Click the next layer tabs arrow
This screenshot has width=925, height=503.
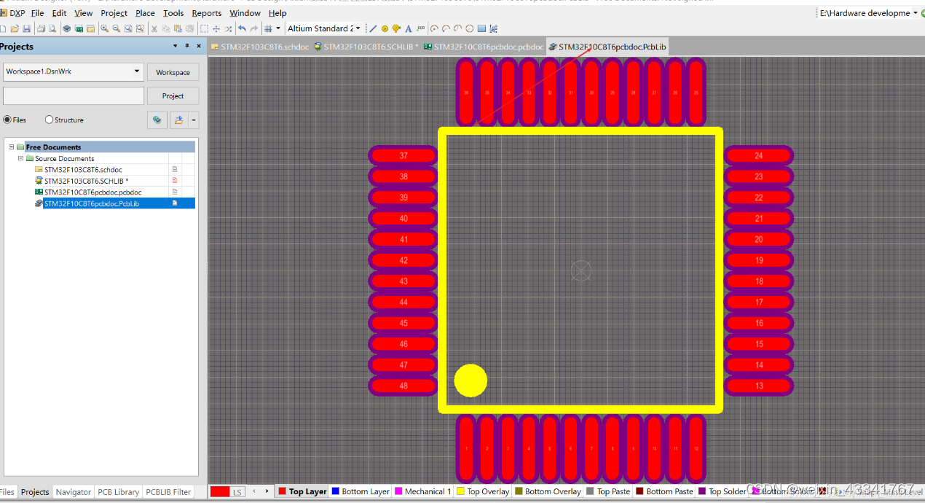(x=267, y=491)
